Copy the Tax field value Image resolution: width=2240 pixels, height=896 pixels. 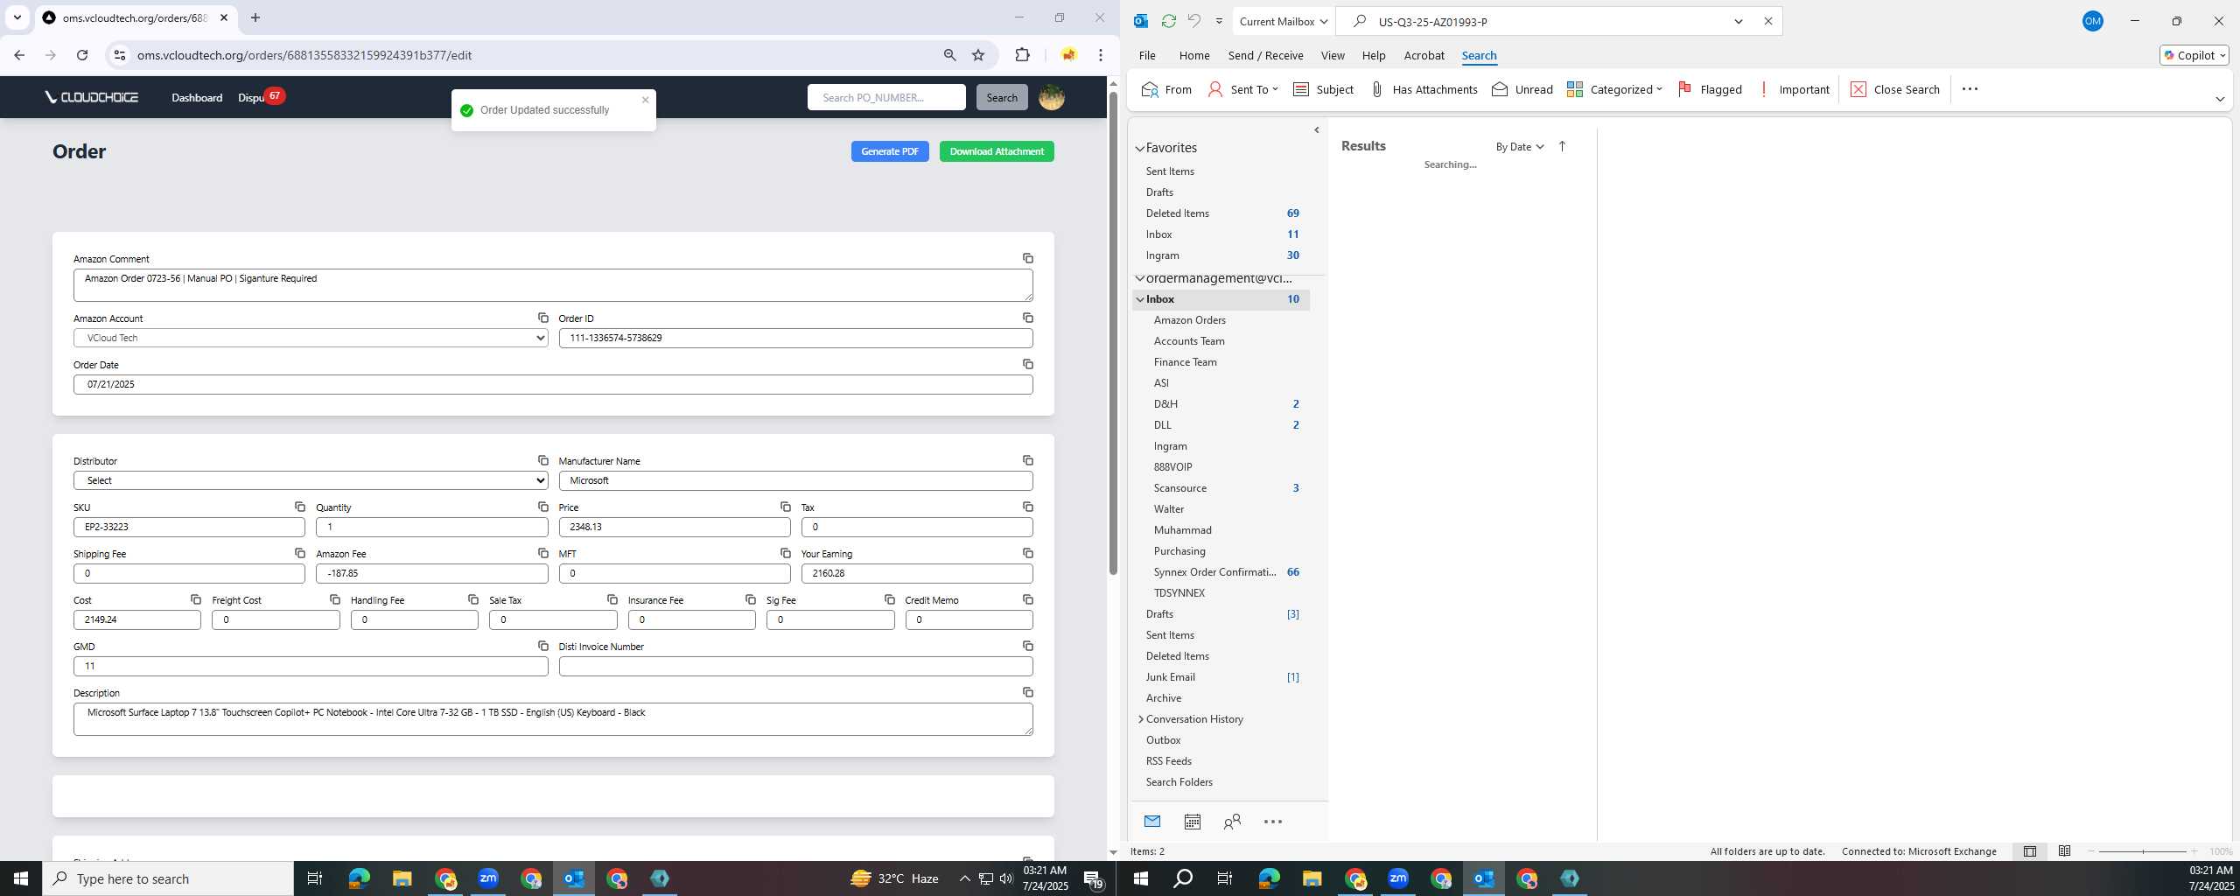[x=1028, y=507]
